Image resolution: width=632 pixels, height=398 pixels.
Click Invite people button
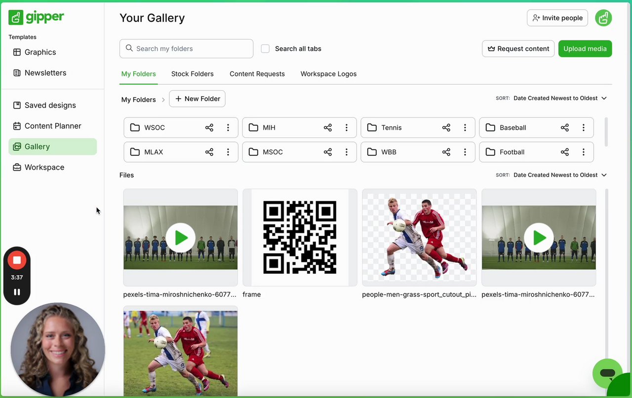[x=557, y=18]
